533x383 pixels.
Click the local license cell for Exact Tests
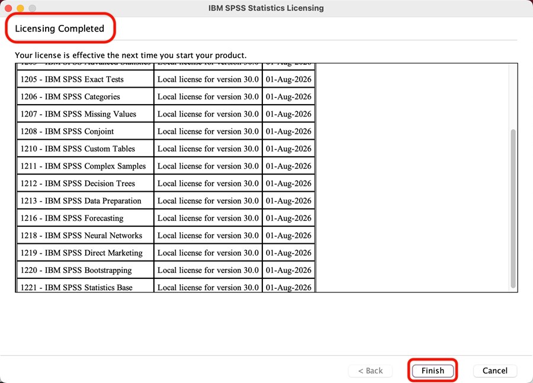208,79
